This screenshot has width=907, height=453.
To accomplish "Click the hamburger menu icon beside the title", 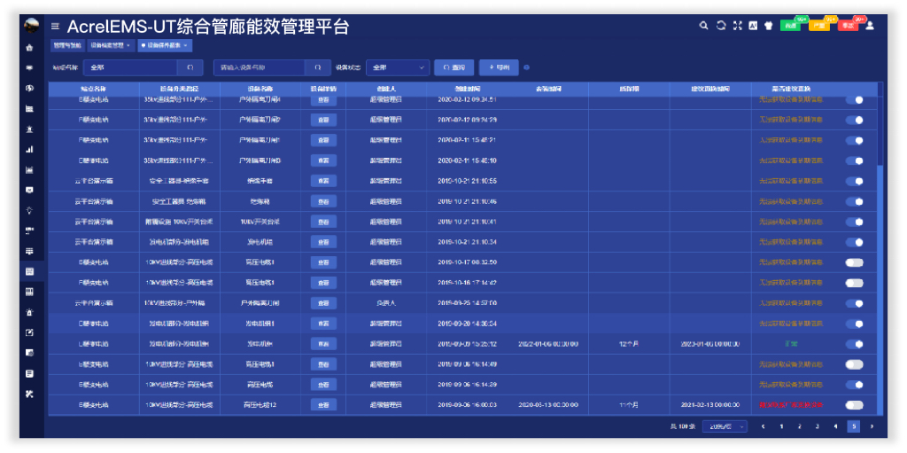I will 55,26.
